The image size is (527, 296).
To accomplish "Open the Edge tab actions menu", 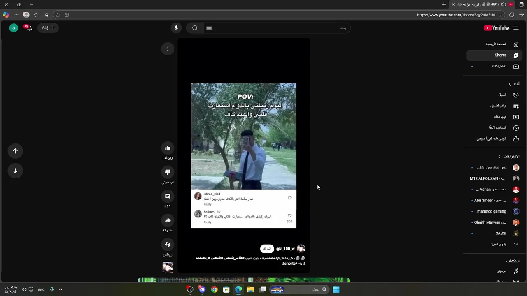I will tap(521, 5).
